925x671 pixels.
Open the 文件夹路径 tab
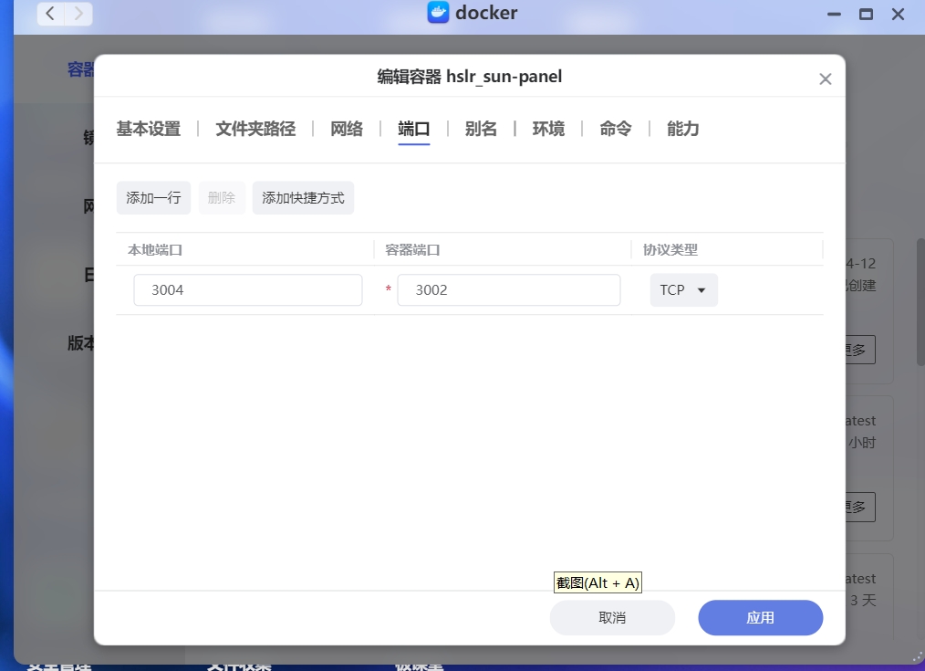pos(255,129)
